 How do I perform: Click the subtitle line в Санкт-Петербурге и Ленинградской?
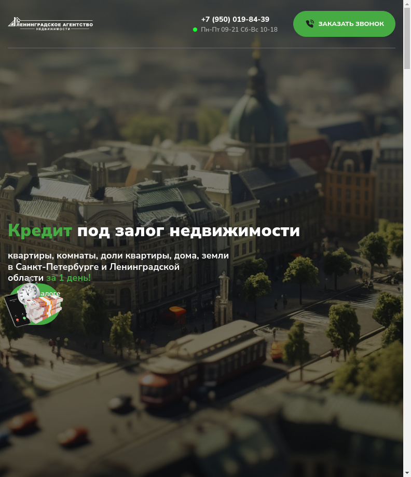click(94, 267)
